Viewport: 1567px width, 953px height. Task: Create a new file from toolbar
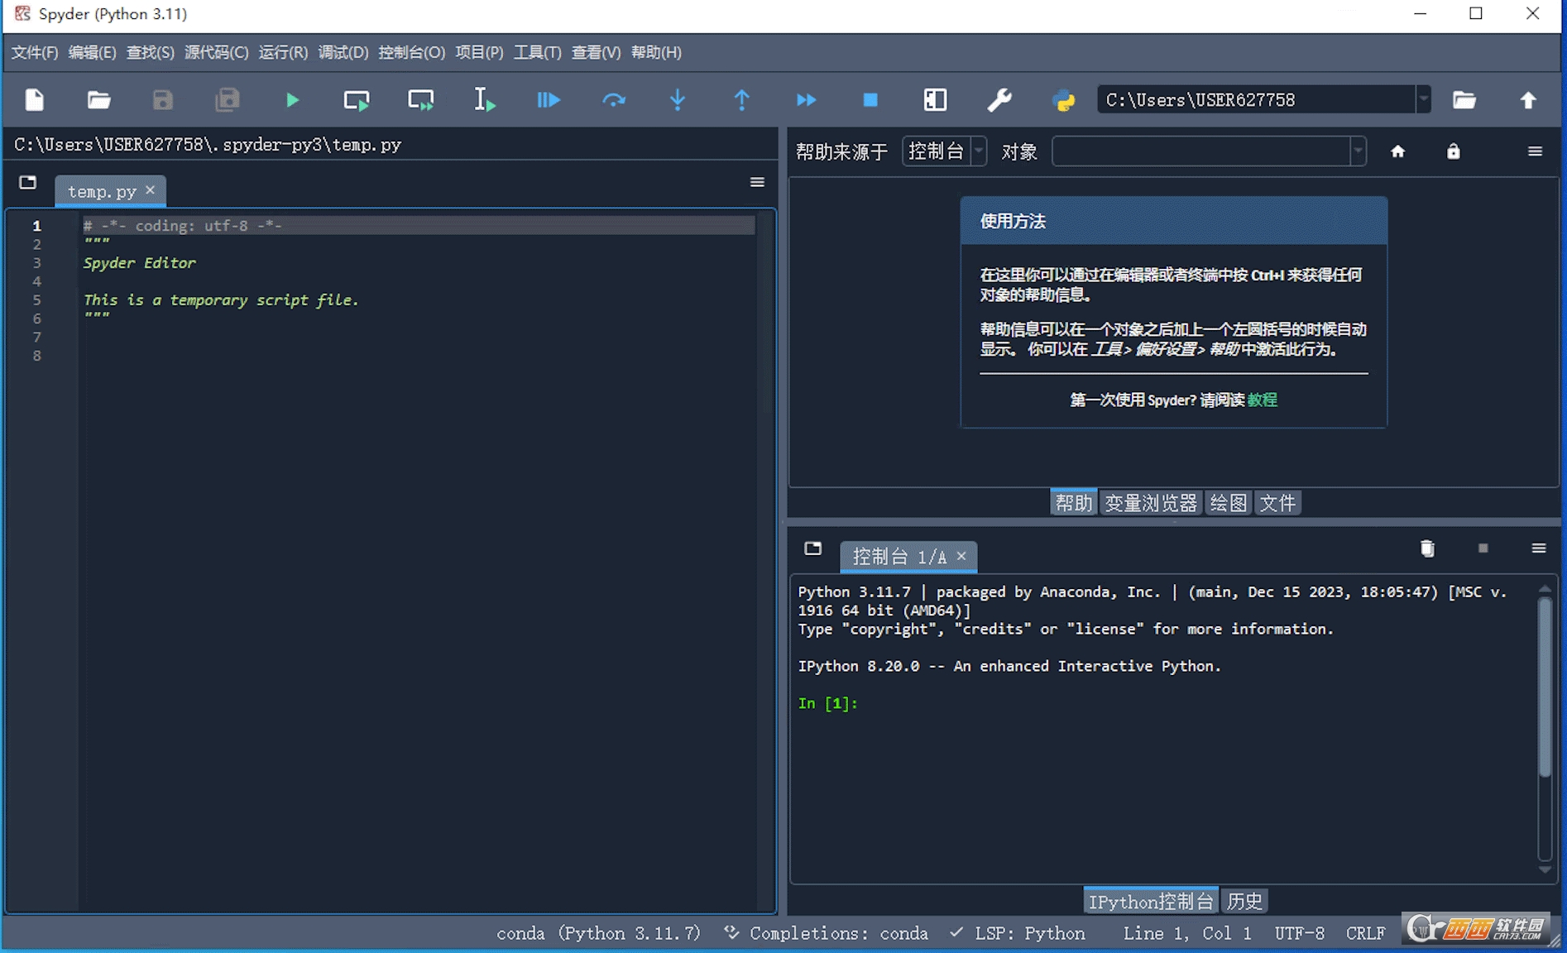pyautogui.click(x=35, y=100)
